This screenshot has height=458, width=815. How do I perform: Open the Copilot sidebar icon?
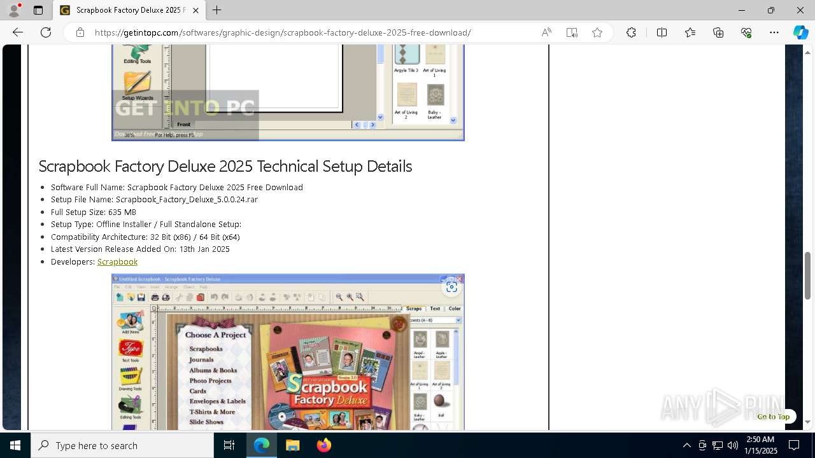800,32
